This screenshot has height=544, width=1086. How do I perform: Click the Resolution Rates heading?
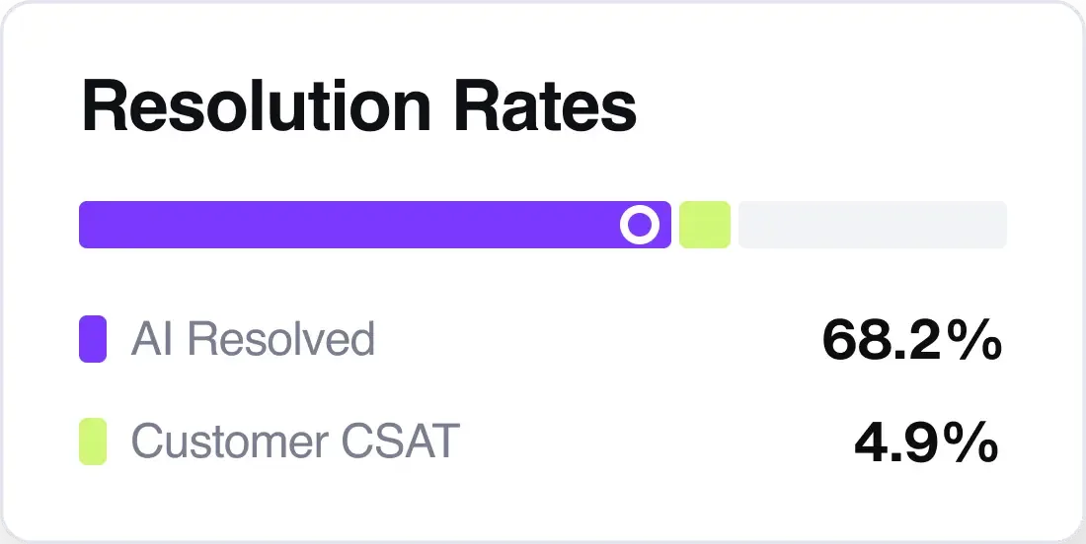(358, 106)
